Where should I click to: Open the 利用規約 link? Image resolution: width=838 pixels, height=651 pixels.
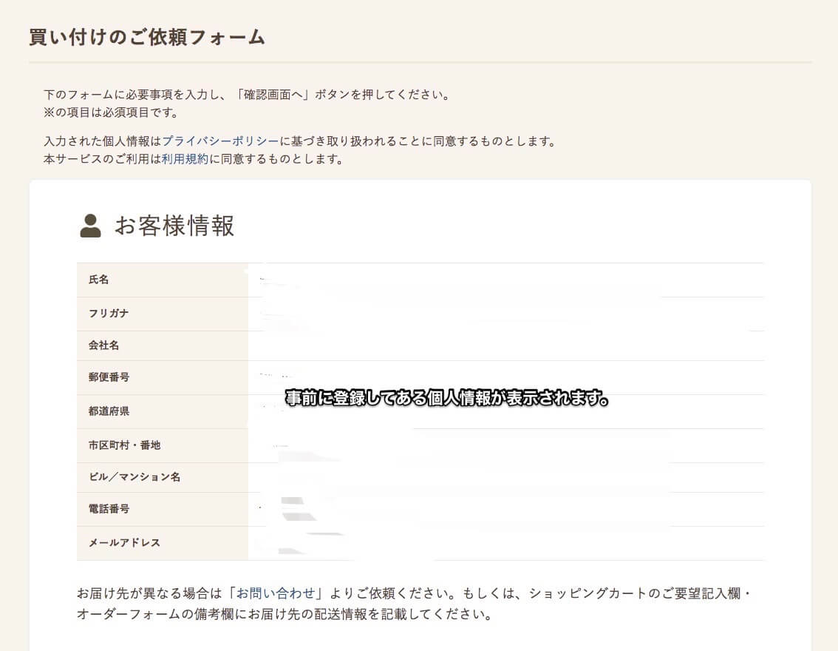[x=185, y=159]
